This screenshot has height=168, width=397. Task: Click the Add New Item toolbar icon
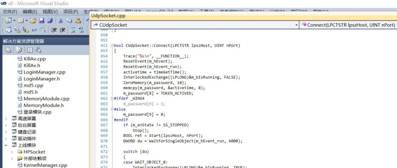tap(20, 20)
